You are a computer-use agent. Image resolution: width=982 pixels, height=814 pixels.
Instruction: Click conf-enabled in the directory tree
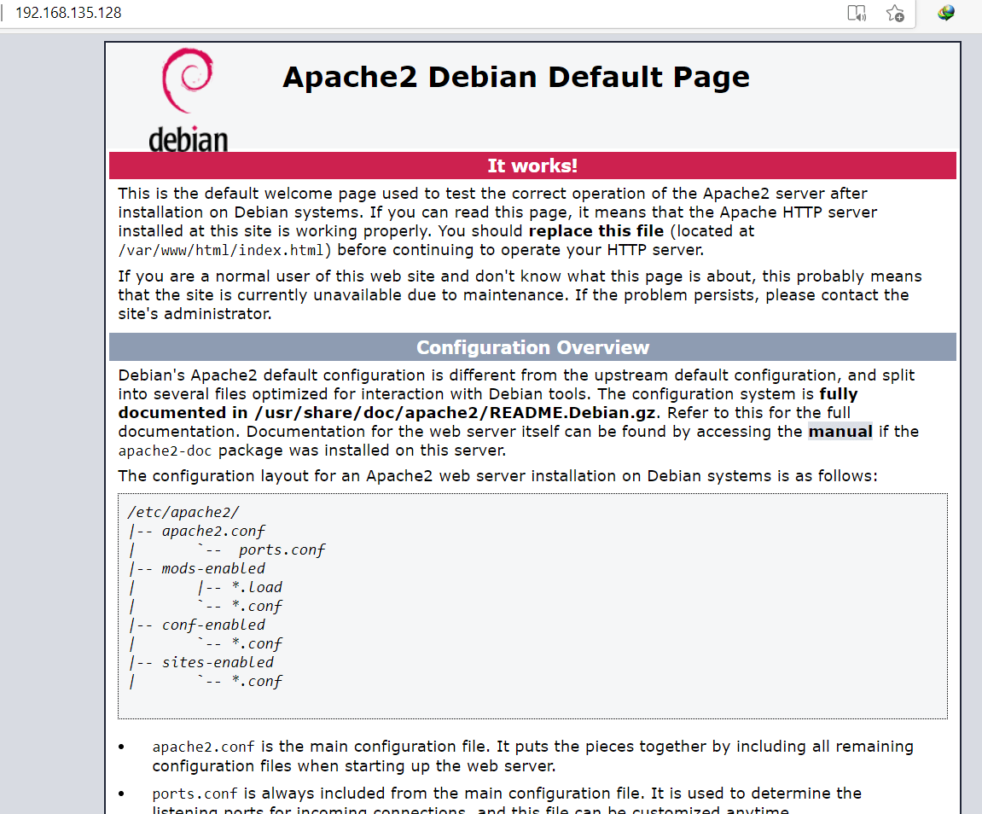[213, 625]
